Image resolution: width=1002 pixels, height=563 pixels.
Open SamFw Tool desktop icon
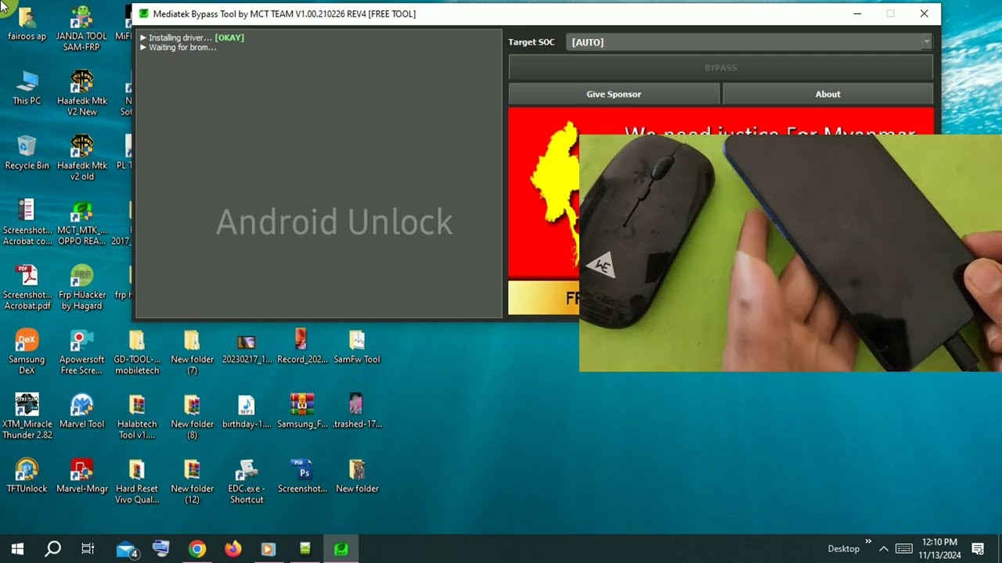357,347
